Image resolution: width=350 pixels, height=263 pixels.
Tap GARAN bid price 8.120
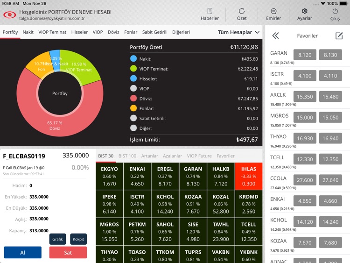coord(305,55)
